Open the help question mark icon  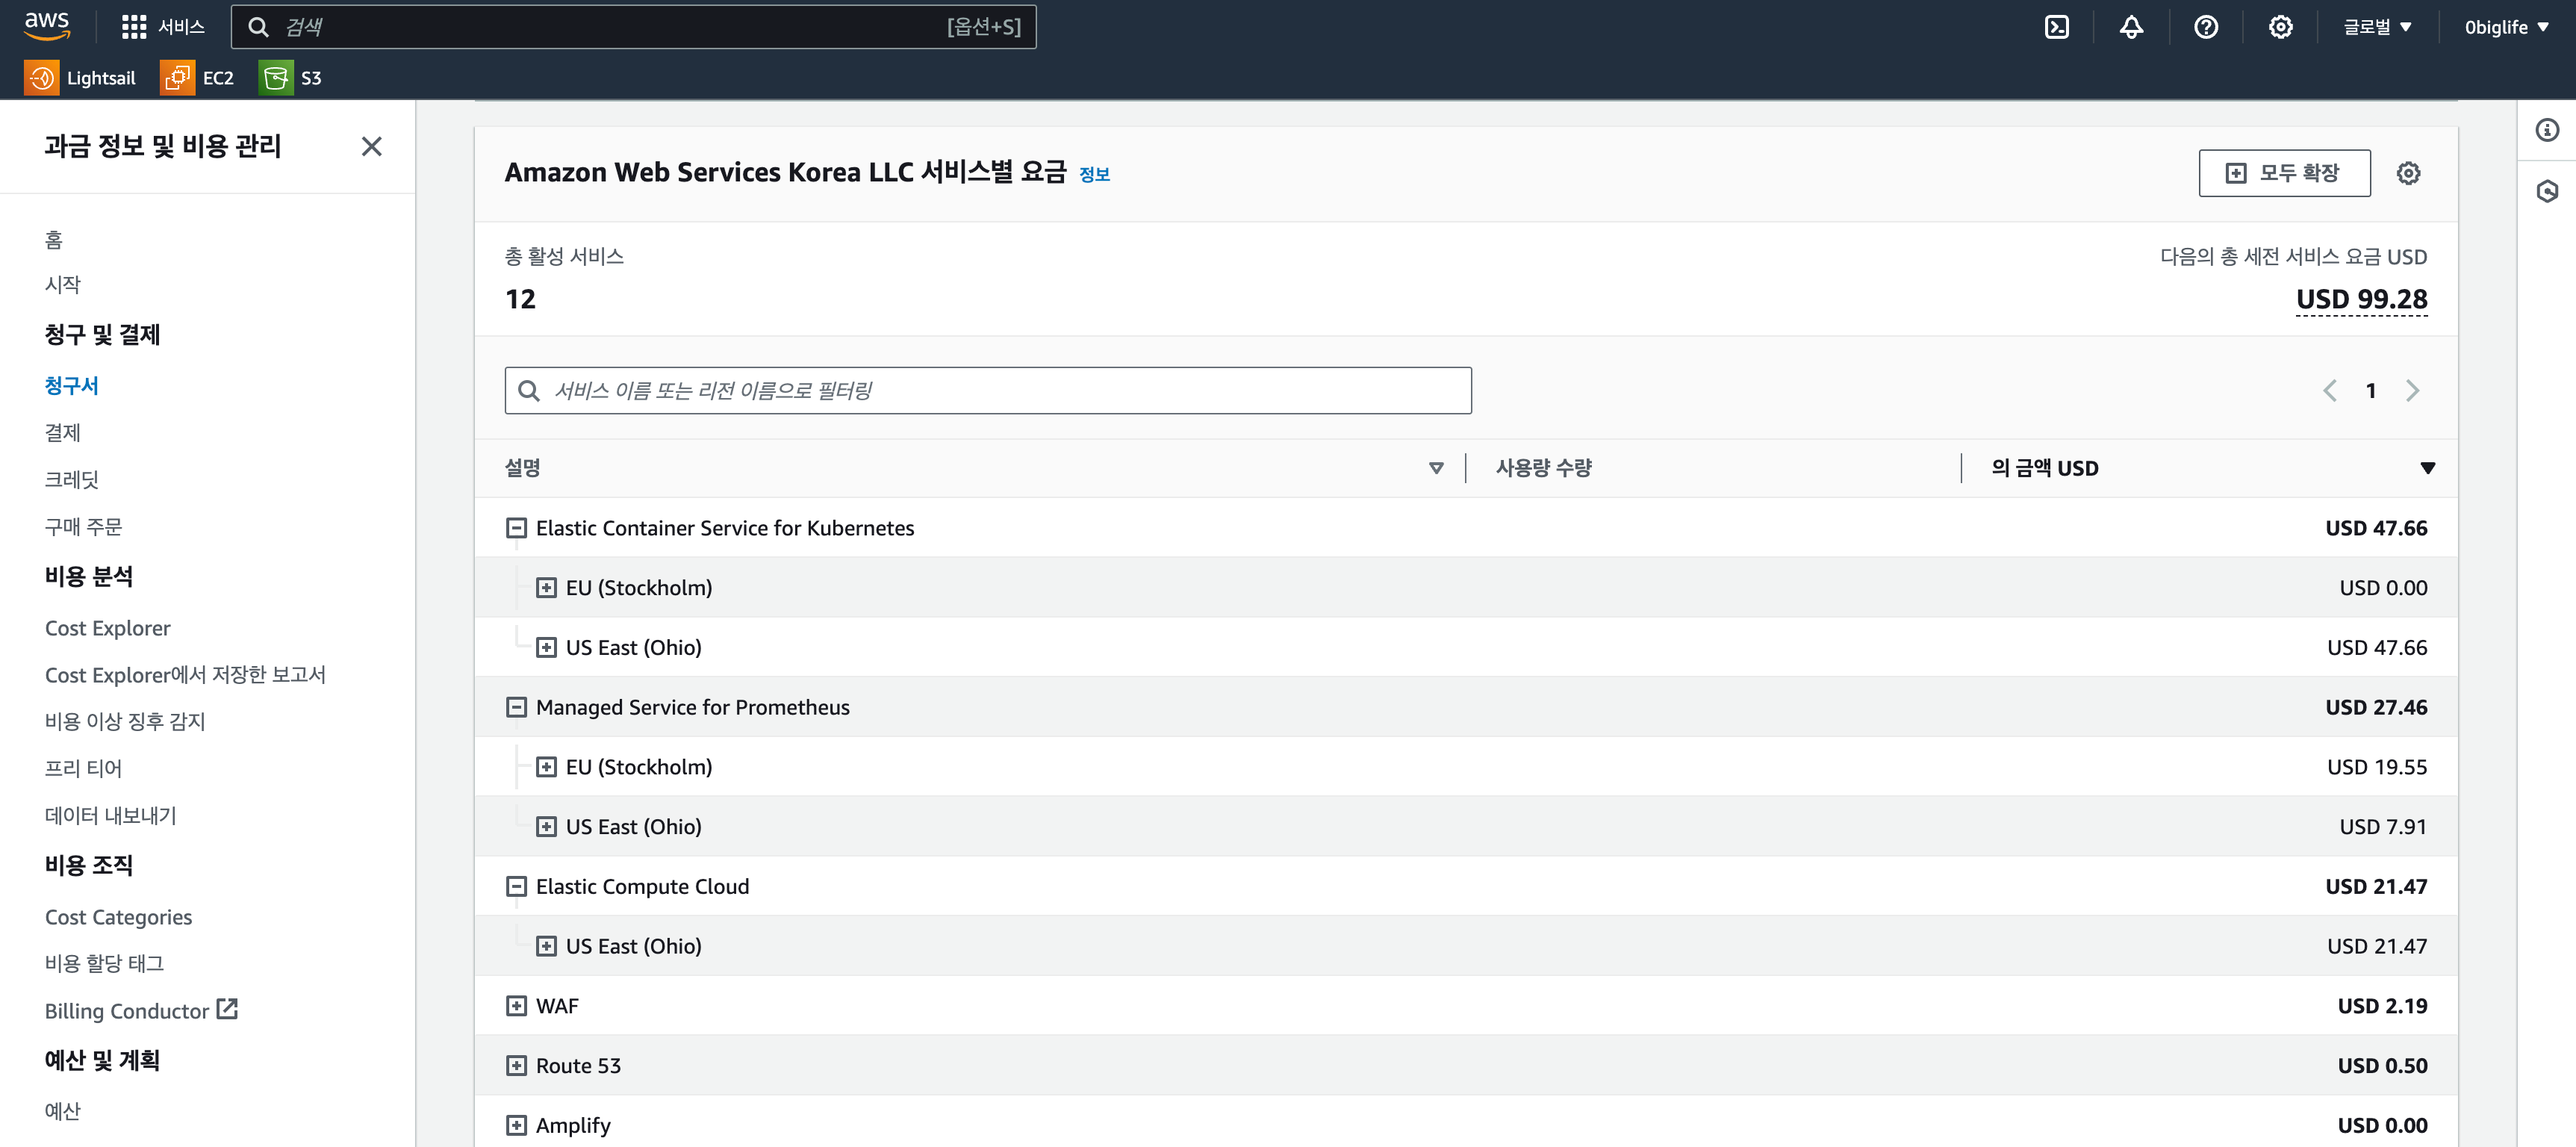point(2206,27)
